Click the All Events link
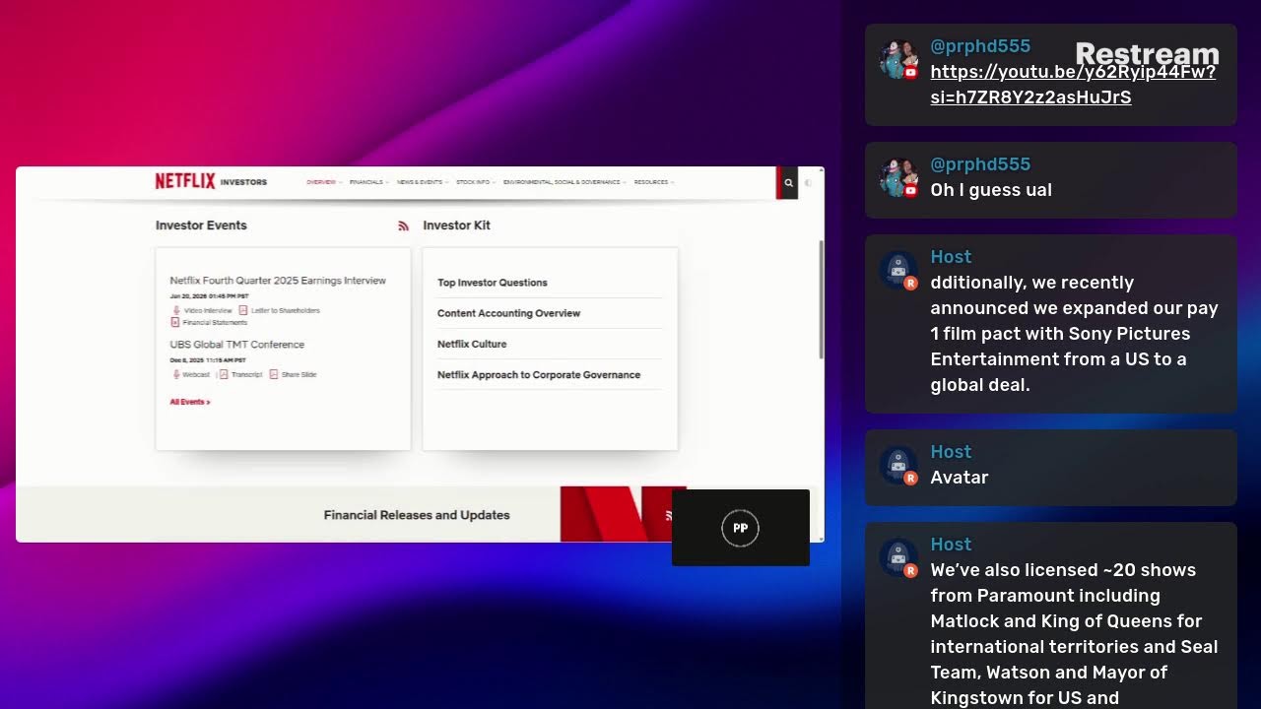Image resolution: width=1261 pixels, height=709 pixels. click(x=190, y=402)
